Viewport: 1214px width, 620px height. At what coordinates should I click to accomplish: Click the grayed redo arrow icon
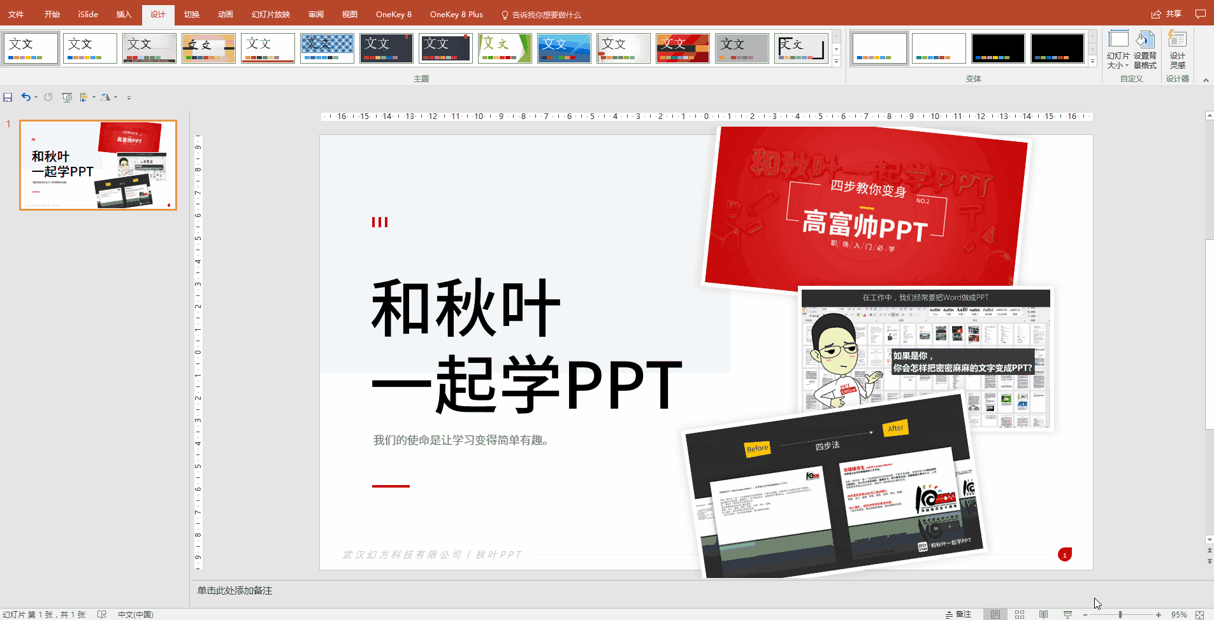[48, 97]
